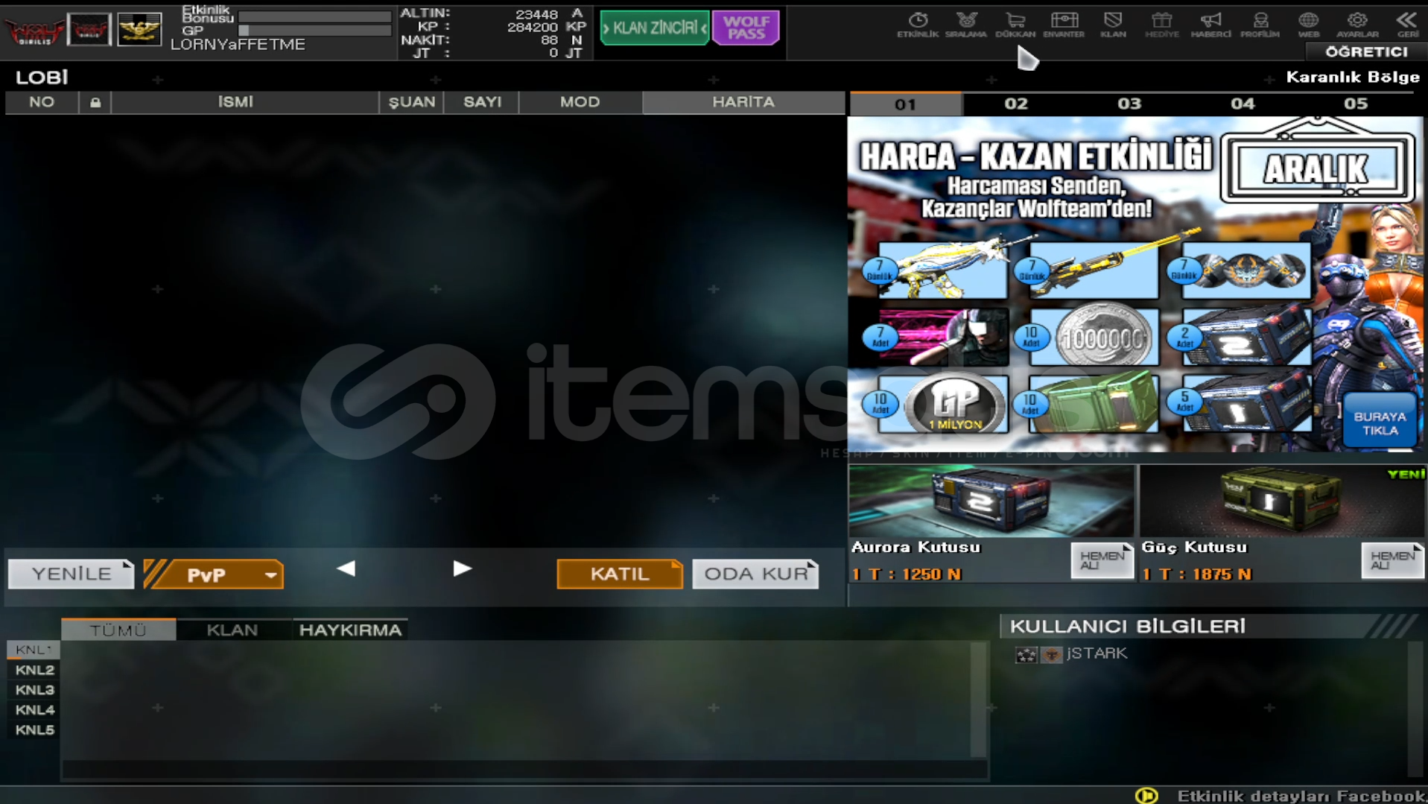Select chat channel KNL2
The image size is (1428, 804).
click(x=34, y=670)
